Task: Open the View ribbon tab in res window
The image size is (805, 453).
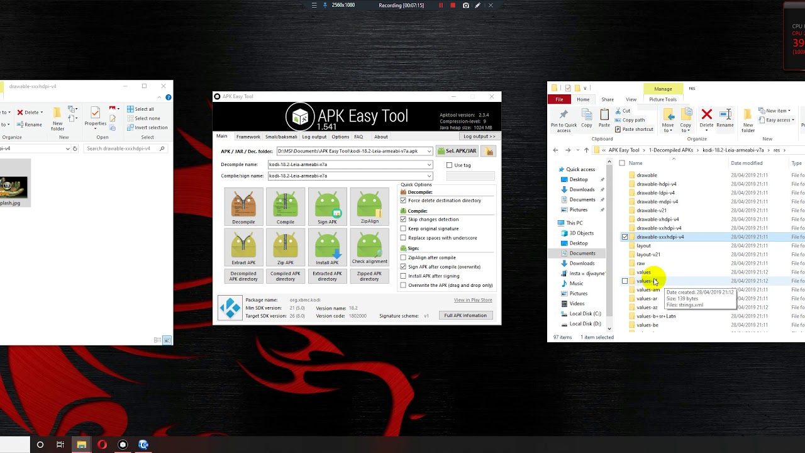Action: 631,99
